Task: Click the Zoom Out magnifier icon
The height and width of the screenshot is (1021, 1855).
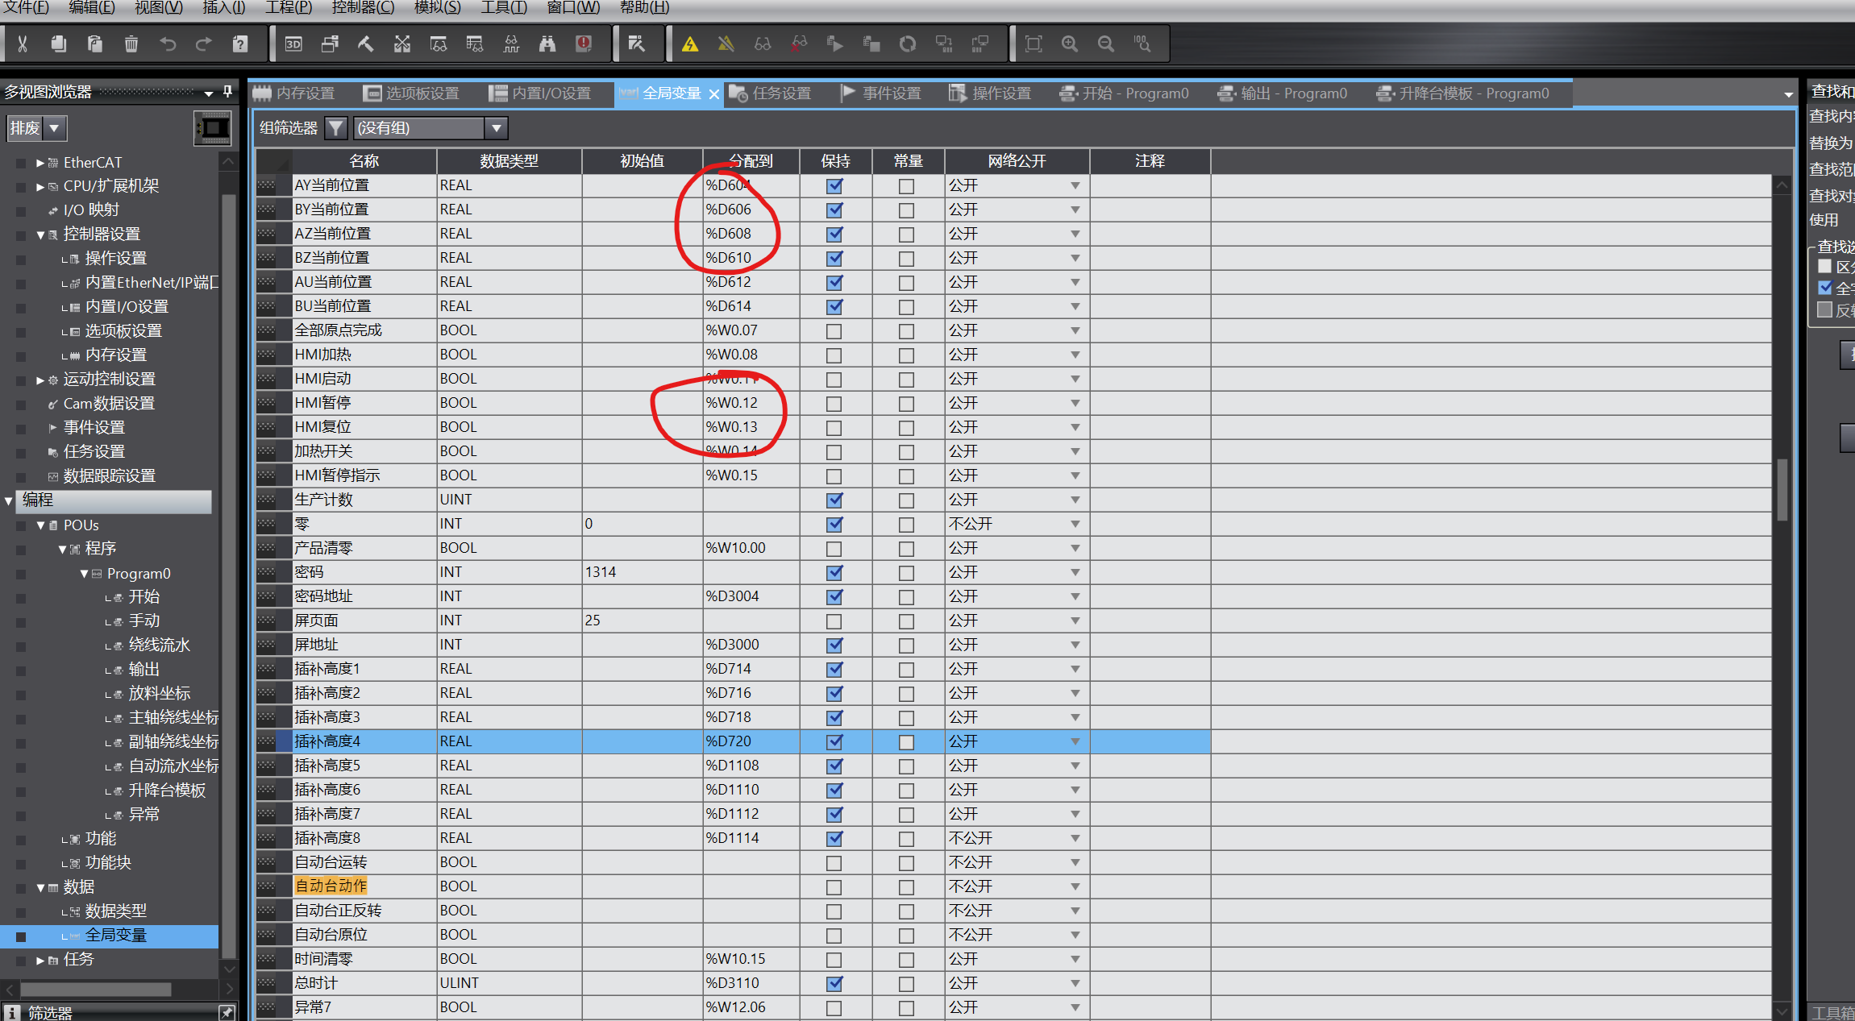Action: (x=1106, y=44)
